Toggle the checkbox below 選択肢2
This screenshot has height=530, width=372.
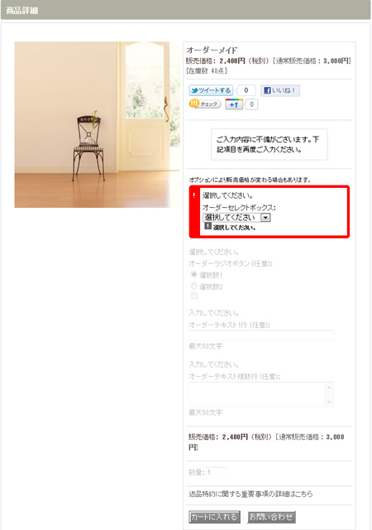pyautogui.click(x=194, y=296)
